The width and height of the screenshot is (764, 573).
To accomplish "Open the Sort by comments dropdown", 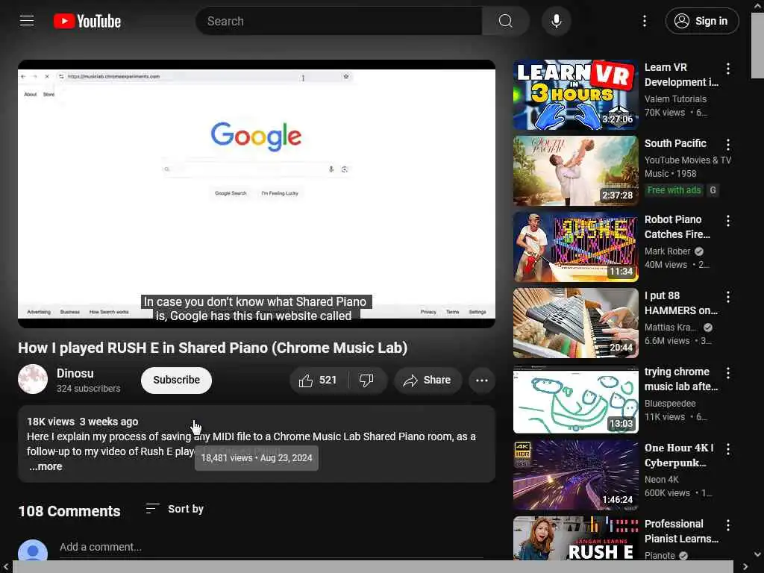I will coord(175,509).
